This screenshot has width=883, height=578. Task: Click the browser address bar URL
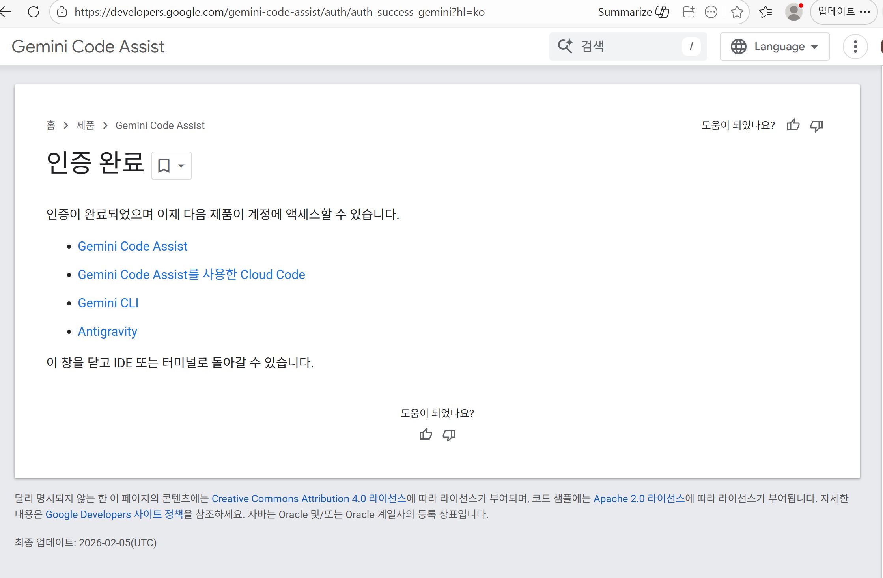[x=279, y=12]
